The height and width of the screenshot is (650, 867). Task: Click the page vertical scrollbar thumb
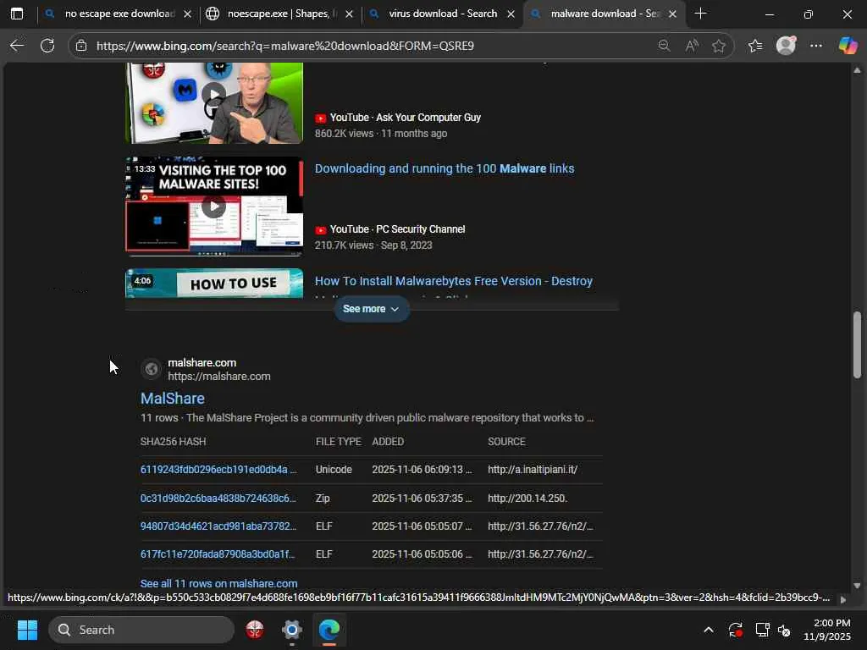coord(857,345)
